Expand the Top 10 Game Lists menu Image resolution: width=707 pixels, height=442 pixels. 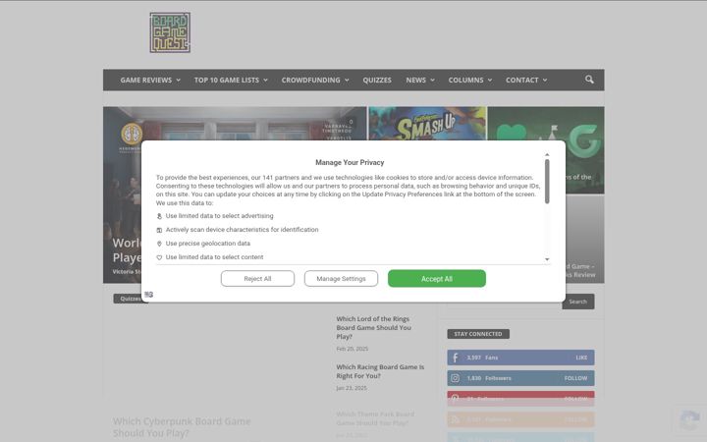231,80
